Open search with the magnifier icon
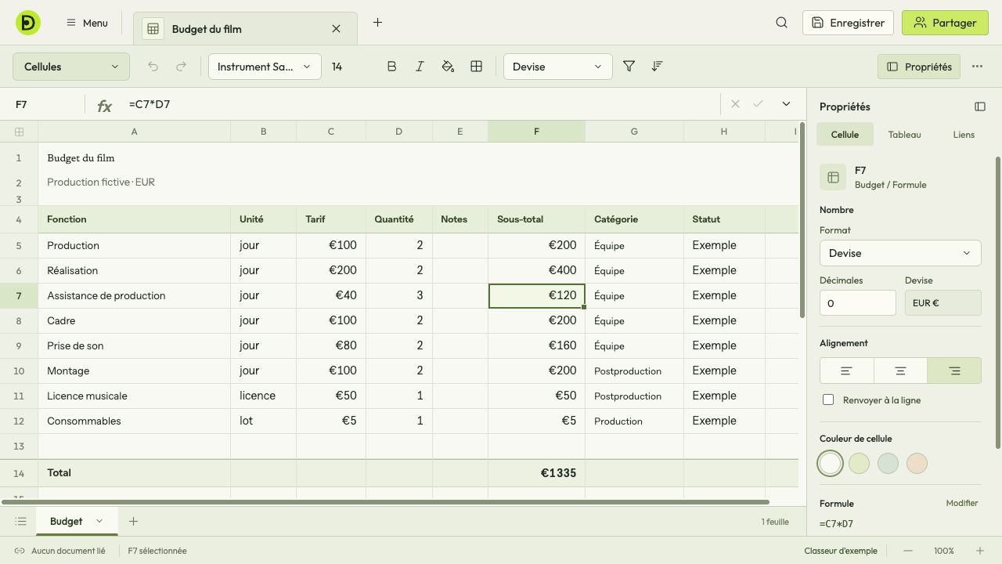 click(781, 23)
